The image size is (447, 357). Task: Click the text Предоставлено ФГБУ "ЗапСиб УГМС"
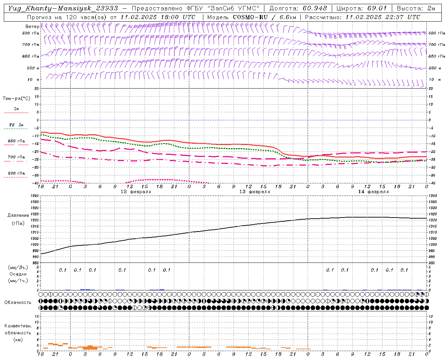(x=196, y=8)
